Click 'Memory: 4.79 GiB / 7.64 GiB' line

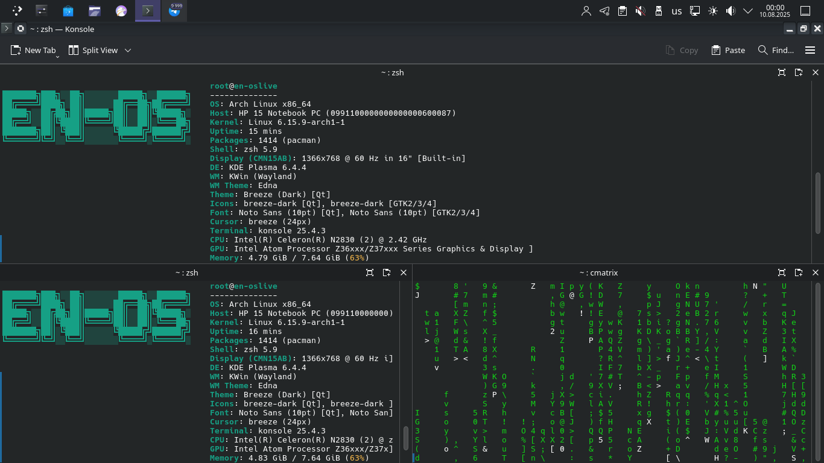pyautogui.click(x=288, y=258)
